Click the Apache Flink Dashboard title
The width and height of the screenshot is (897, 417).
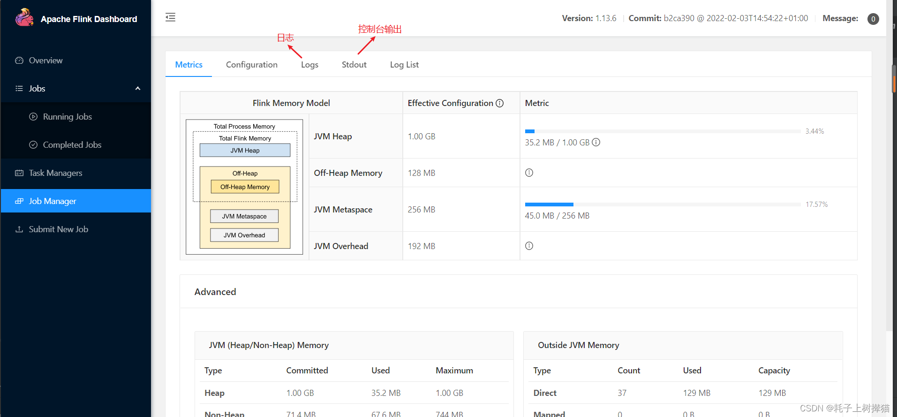coord(89,19)
